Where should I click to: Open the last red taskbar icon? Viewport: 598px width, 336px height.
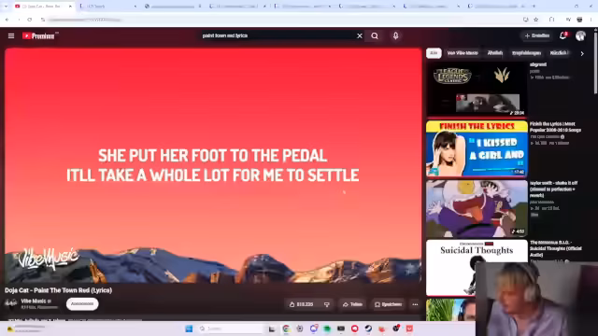coord(409,329)
